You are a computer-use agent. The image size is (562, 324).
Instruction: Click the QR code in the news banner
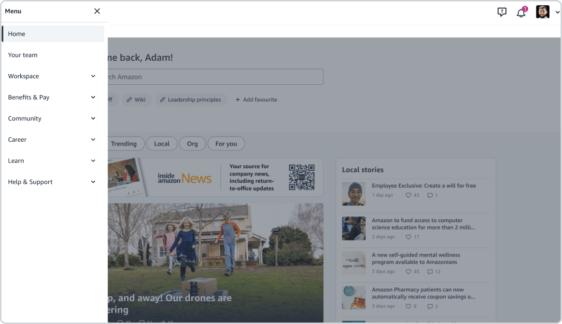(302, 177)
